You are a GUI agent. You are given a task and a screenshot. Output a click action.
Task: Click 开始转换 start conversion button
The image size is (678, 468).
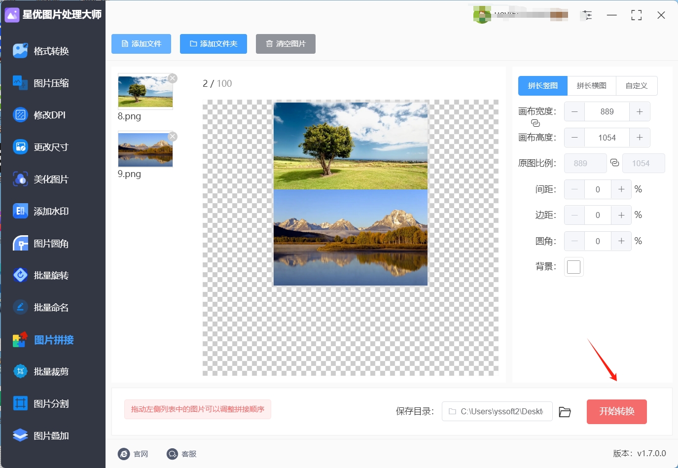(617, 411)
